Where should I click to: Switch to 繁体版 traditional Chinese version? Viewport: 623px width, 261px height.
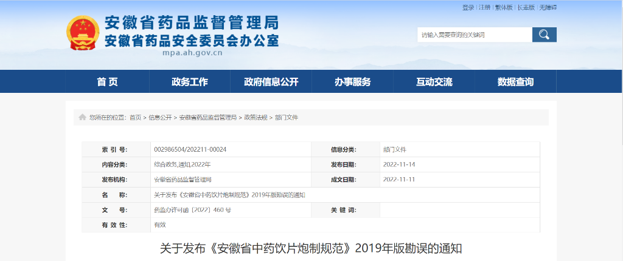tap(504, 7)
